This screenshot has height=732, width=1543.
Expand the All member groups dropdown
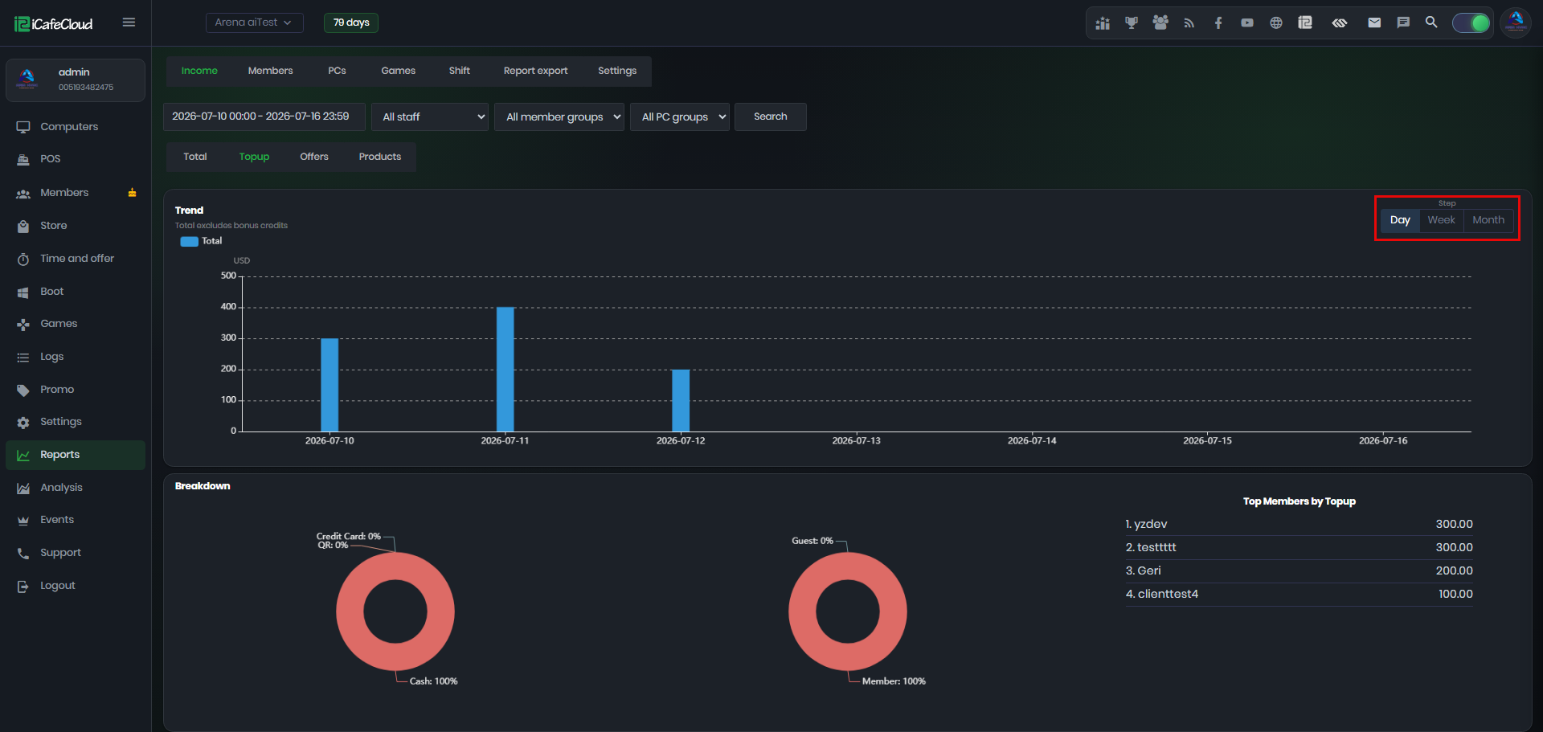pyautogui.click(x=559, y=117)
